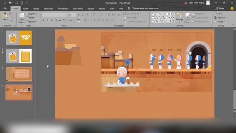Collapse the ribbon chevron
Screen dimensions: 236x133
(x=233, y=25)
